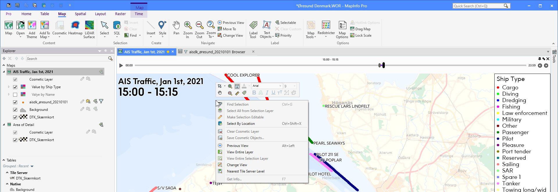Toggle DTK_Skærmkort checkbox under Area of Detail
Screen dimensions: 558x192
(15, 140)
